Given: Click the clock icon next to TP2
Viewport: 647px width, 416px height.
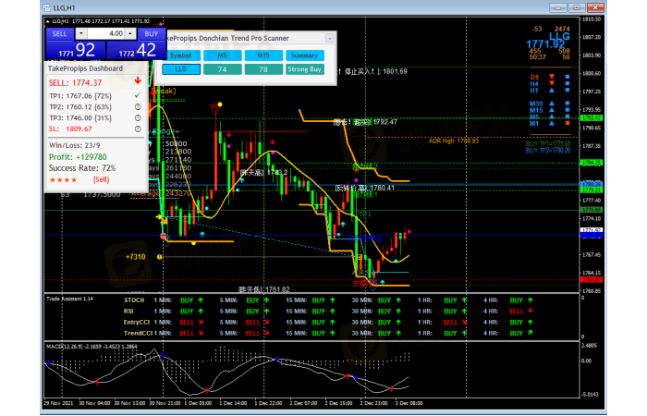Looking at the screenshot, I should point(137,106).
